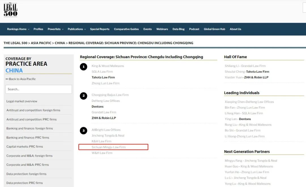The image size is (306, 187).
Task: Select Tahota Law Firm in tier 1
Action: (103, 77)
